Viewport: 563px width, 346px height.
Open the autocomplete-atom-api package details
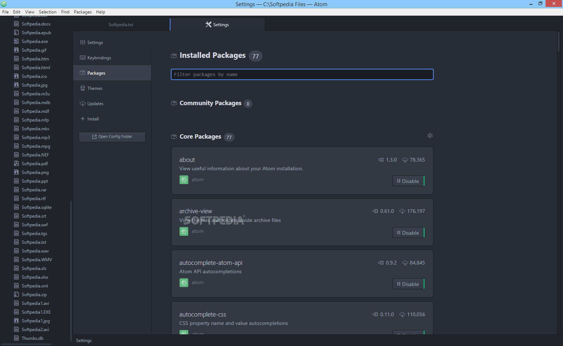point(211,263)
